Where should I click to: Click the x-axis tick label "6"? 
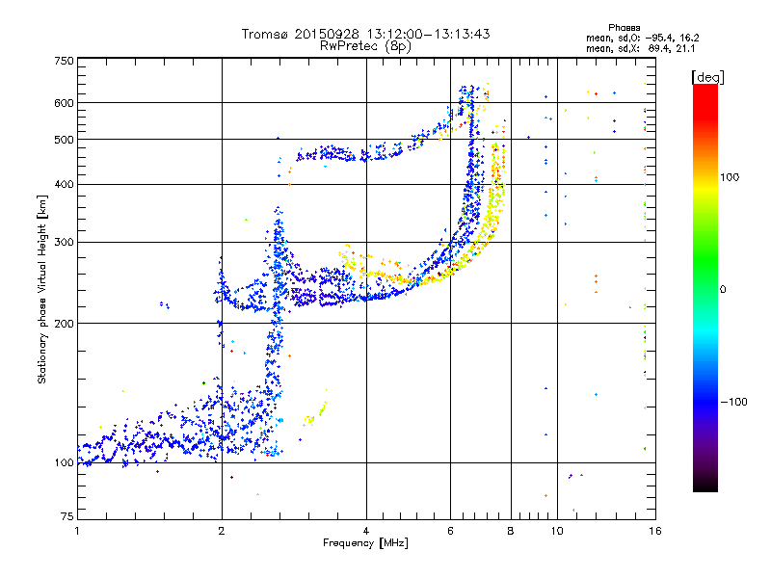[450, 531]
